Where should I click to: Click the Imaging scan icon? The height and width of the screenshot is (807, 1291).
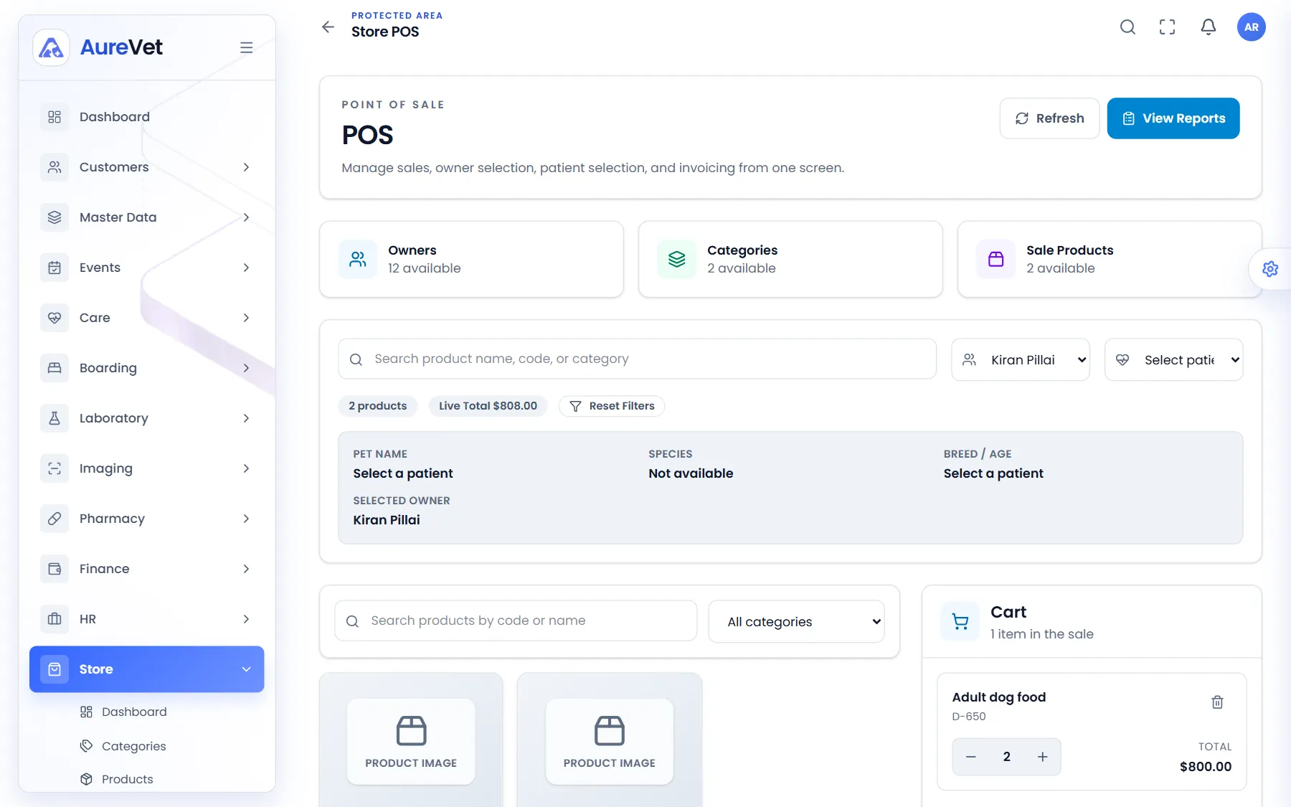[55, 468]
